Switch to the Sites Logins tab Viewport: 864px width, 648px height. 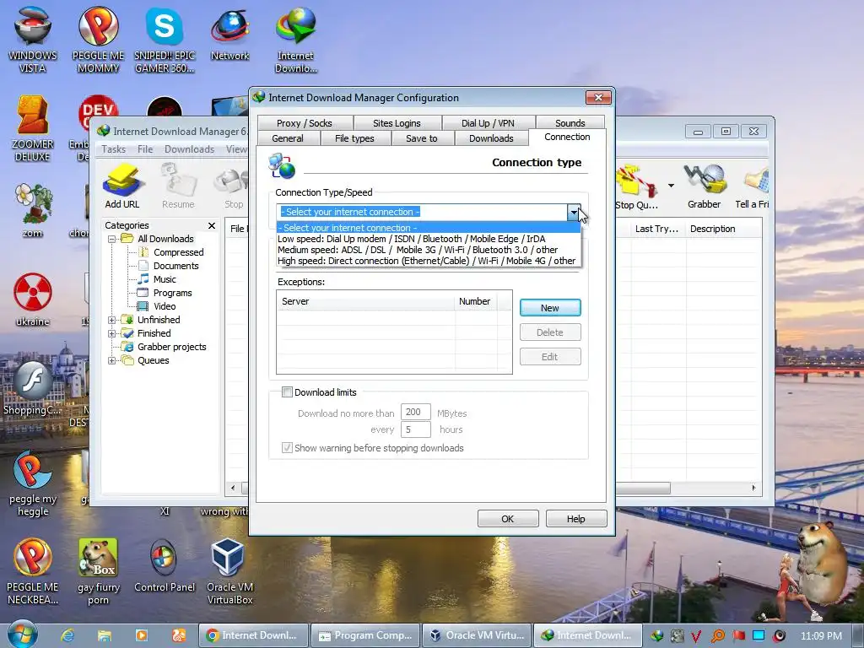click(397, 123)
